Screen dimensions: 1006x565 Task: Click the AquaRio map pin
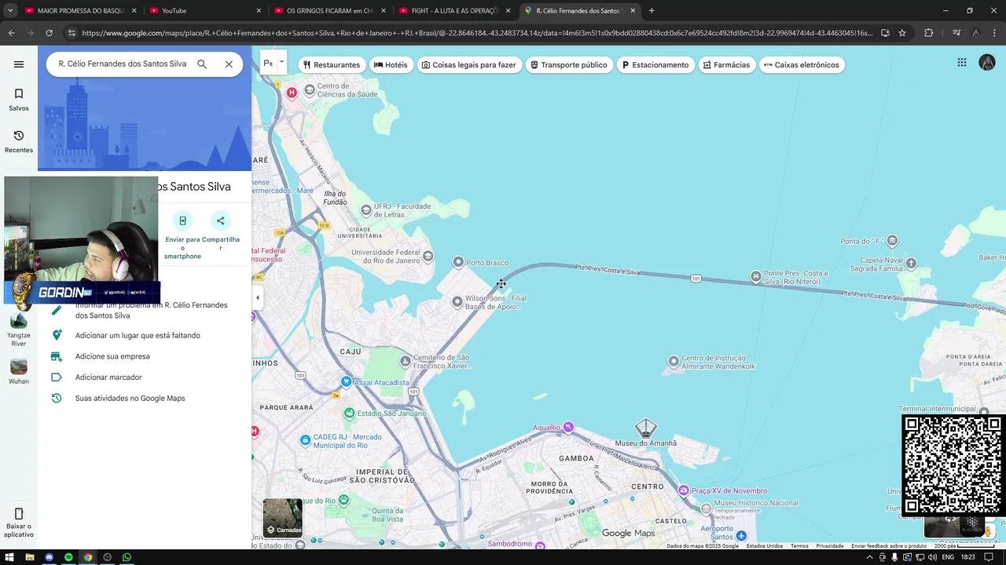568,427
